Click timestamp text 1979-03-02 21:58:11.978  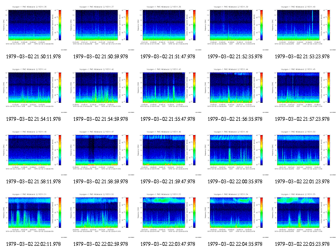coord(34,182)
